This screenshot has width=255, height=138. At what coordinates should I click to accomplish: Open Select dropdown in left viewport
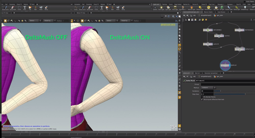pyautogui.click(x=35, y=21)
